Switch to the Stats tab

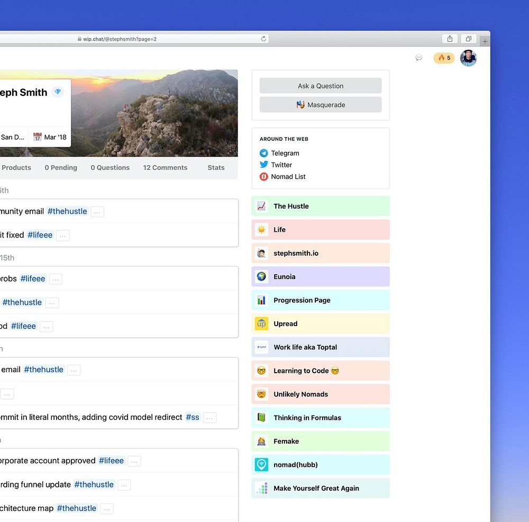(x=216, y=167)
